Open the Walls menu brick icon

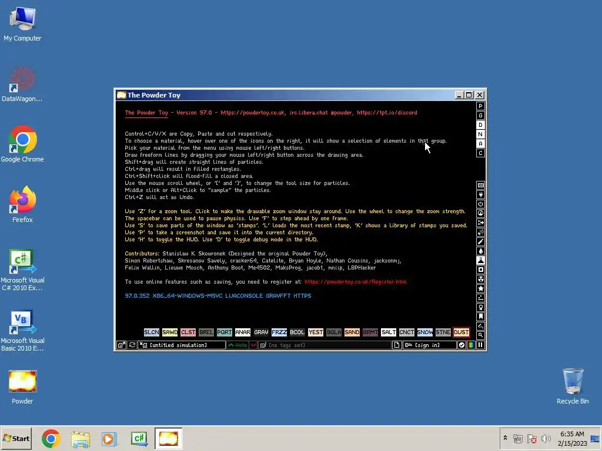point(480,185)
